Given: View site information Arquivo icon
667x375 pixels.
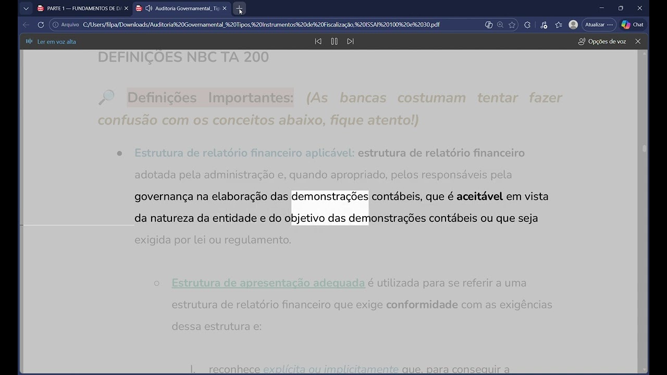Looking at the screenshot, I should [66, 24].
